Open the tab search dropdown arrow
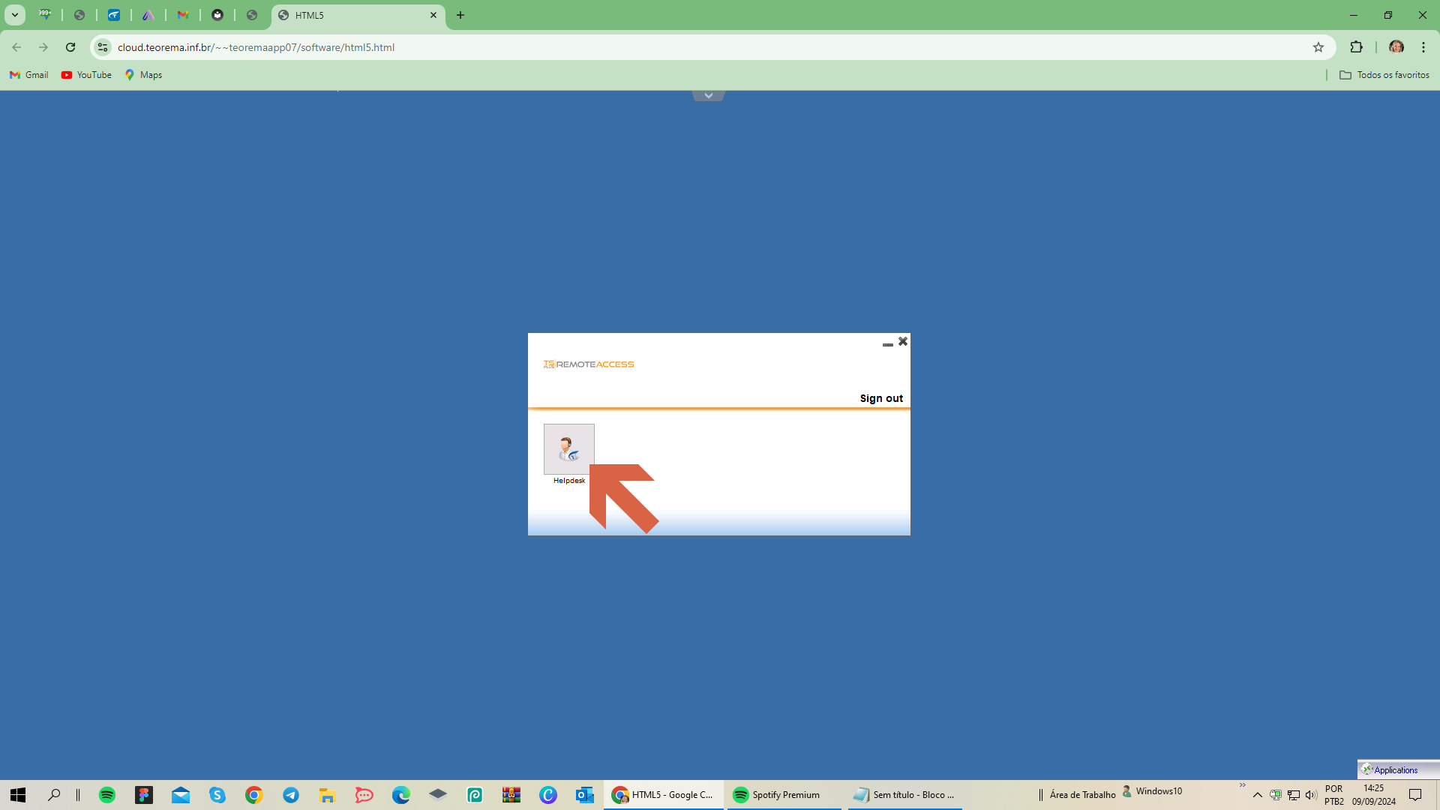Image resolution: width=1440 pixels, height=810 pixels. click(14, 15)
